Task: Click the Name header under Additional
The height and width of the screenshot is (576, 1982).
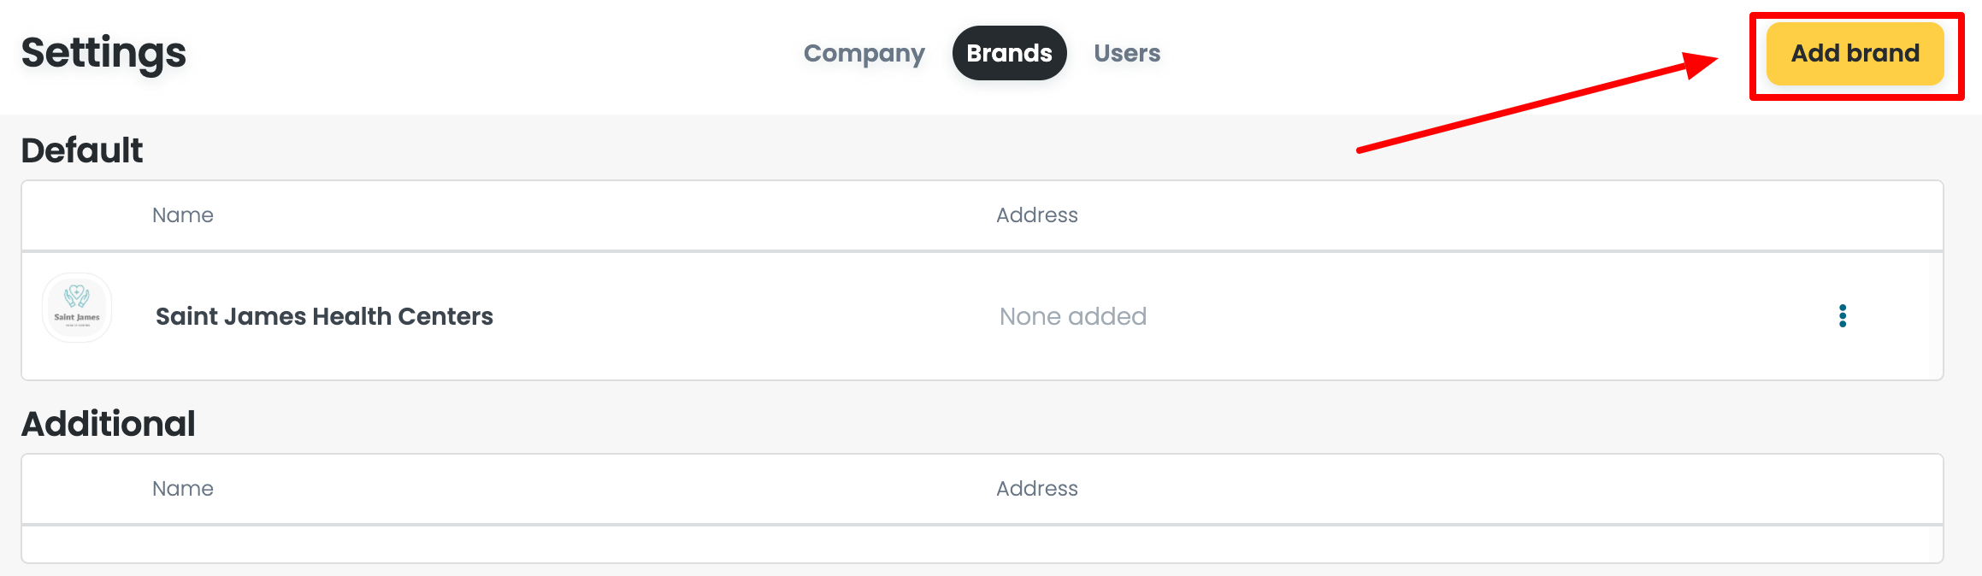Action: click(183, 488)
